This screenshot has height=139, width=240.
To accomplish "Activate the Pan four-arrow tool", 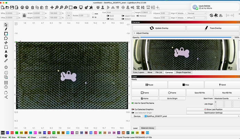I will pos(52,8).
